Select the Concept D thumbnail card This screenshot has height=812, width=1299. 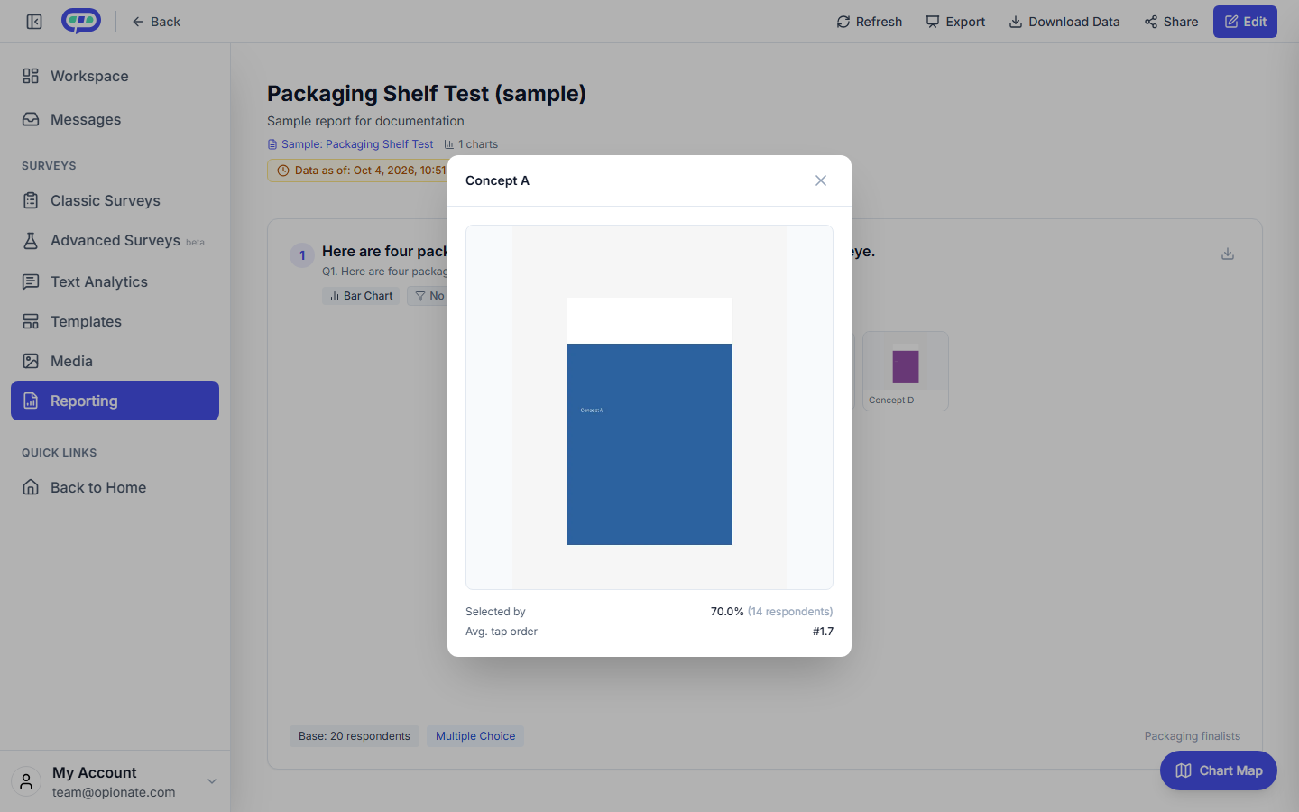[x=906, y=371]
